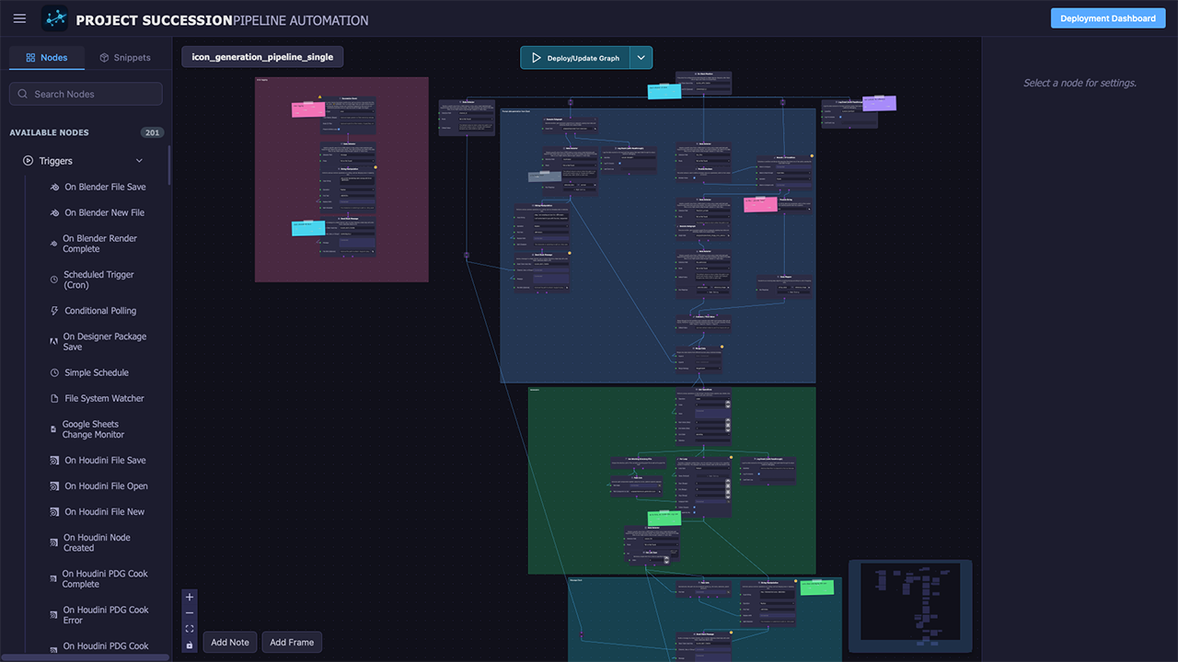Click the AVAILABLE NODES heading
Screen dimensions: 1178x662
point(49,132)
